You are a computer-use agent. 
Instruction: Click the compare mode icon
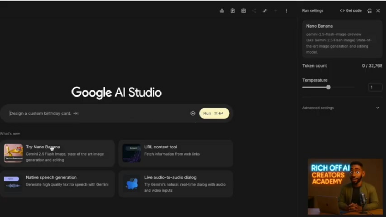[x=243, y=11]
